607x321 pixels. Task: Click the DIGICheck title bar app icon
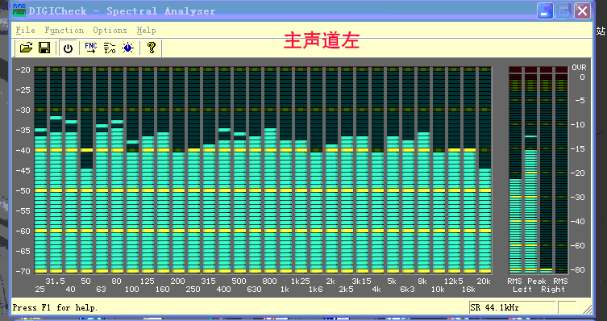click(x=19, y=10)
